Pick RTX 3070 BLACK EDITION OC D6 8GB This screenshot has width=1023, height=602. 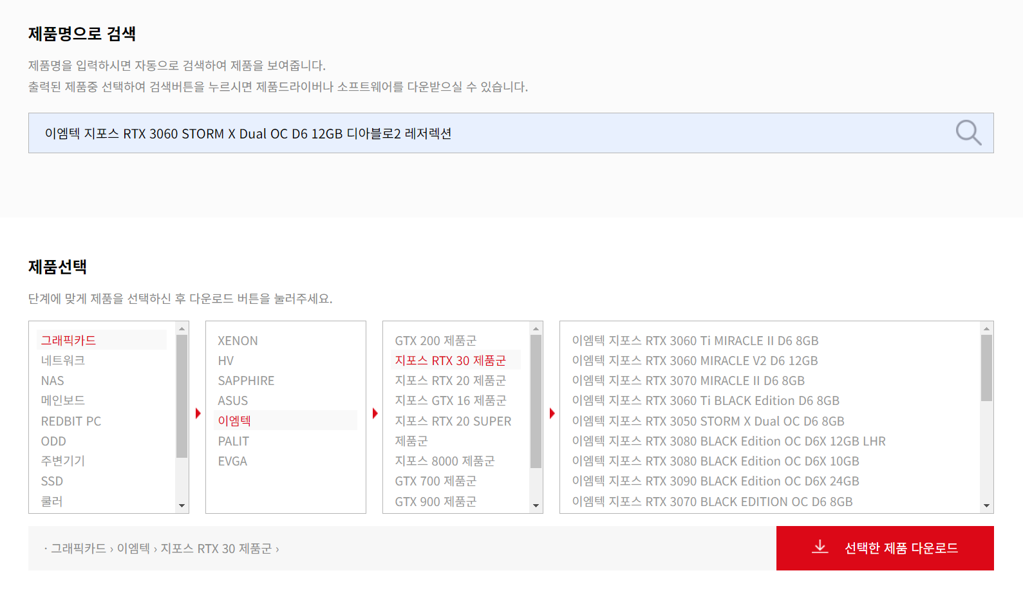pyautogui.click(x=712, y=502)
